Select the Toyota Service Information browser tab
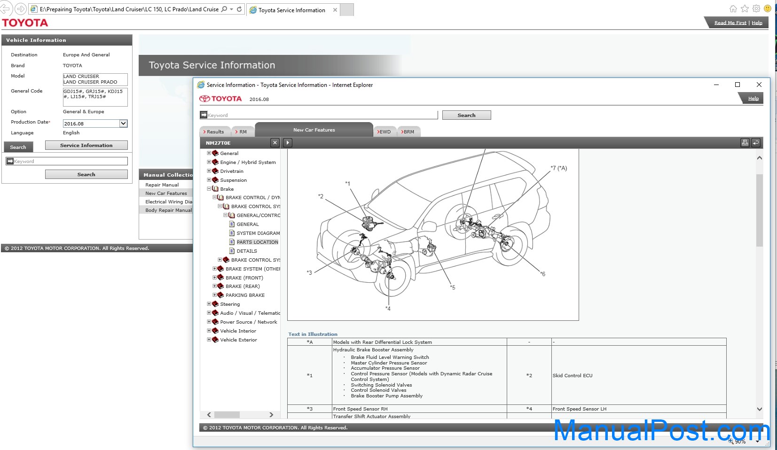Viewport: 777px width, 450px height. tap(293, 10)
